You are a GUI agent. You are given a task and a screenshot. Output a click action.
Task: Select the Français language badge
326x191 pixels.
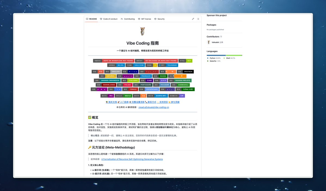coord(143,76)
